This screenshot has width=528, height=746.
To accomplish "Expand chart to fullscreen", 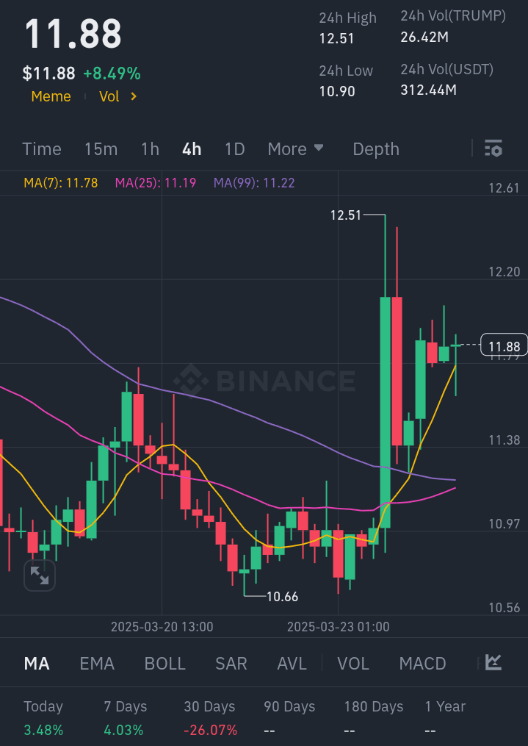I will (39, 575).
